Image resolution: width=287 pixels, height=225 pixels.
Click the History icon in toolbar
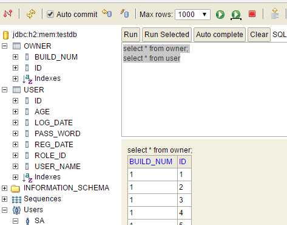[x=275, y=13]
